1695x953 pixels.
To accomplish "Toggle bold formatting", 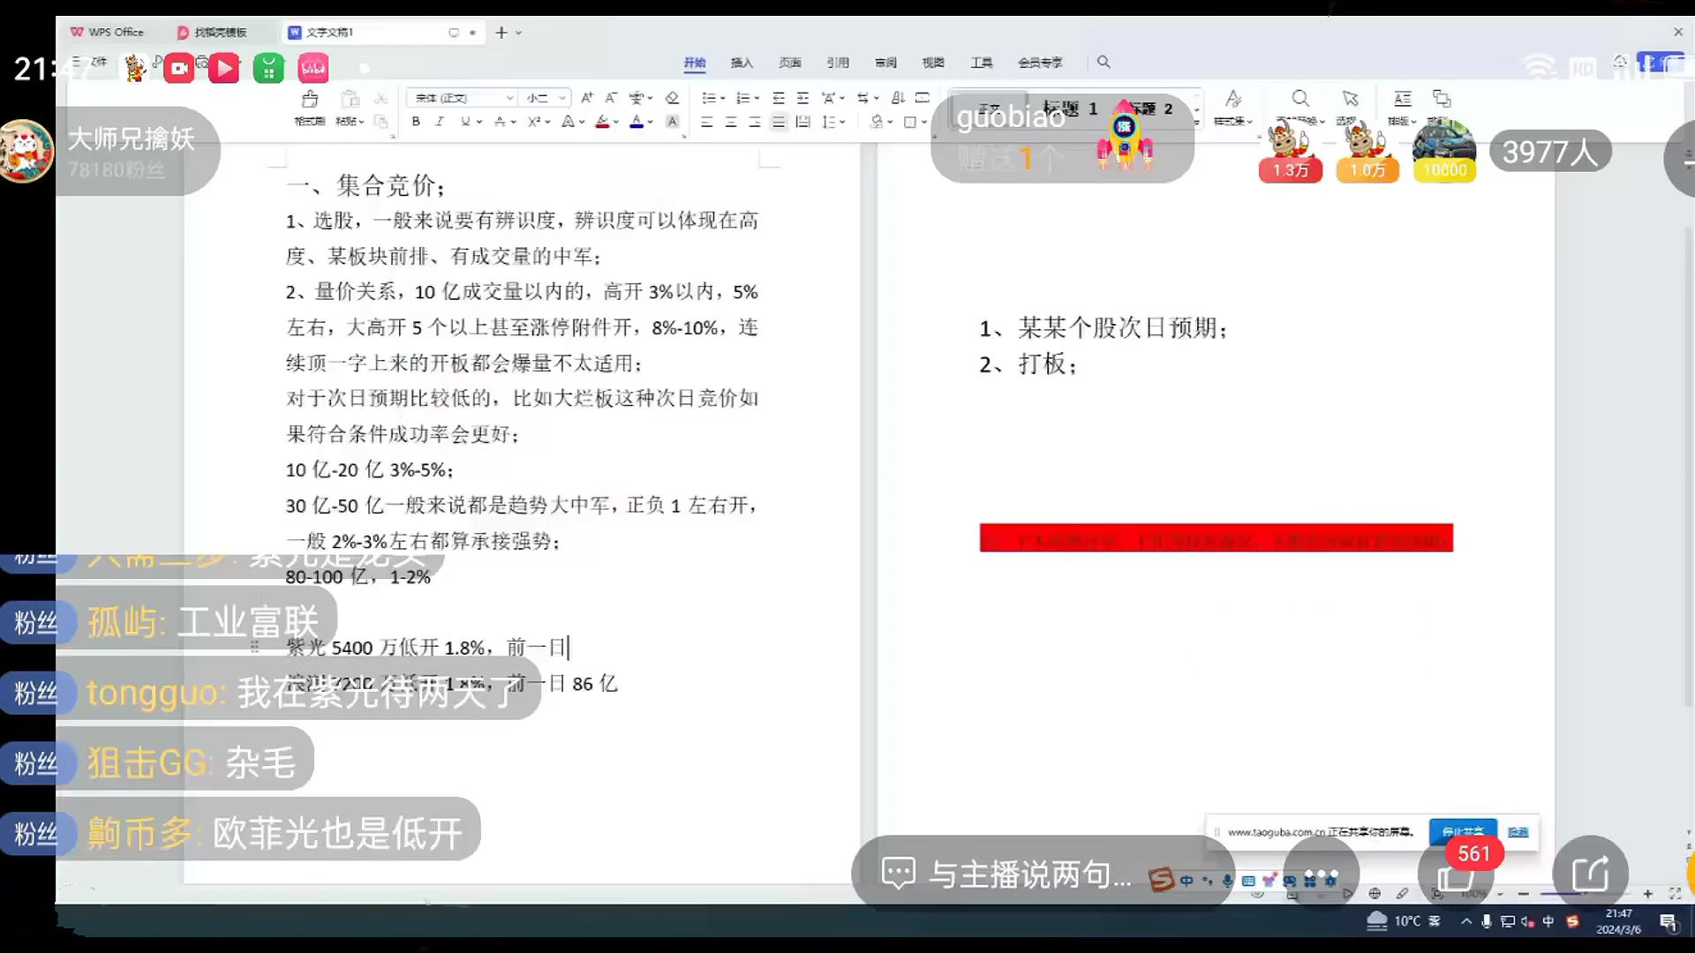I will (416, 122).
